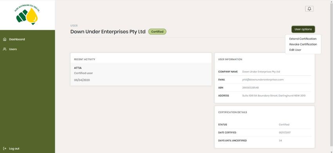Go to Dashboard in sidebar

[17, 39]
